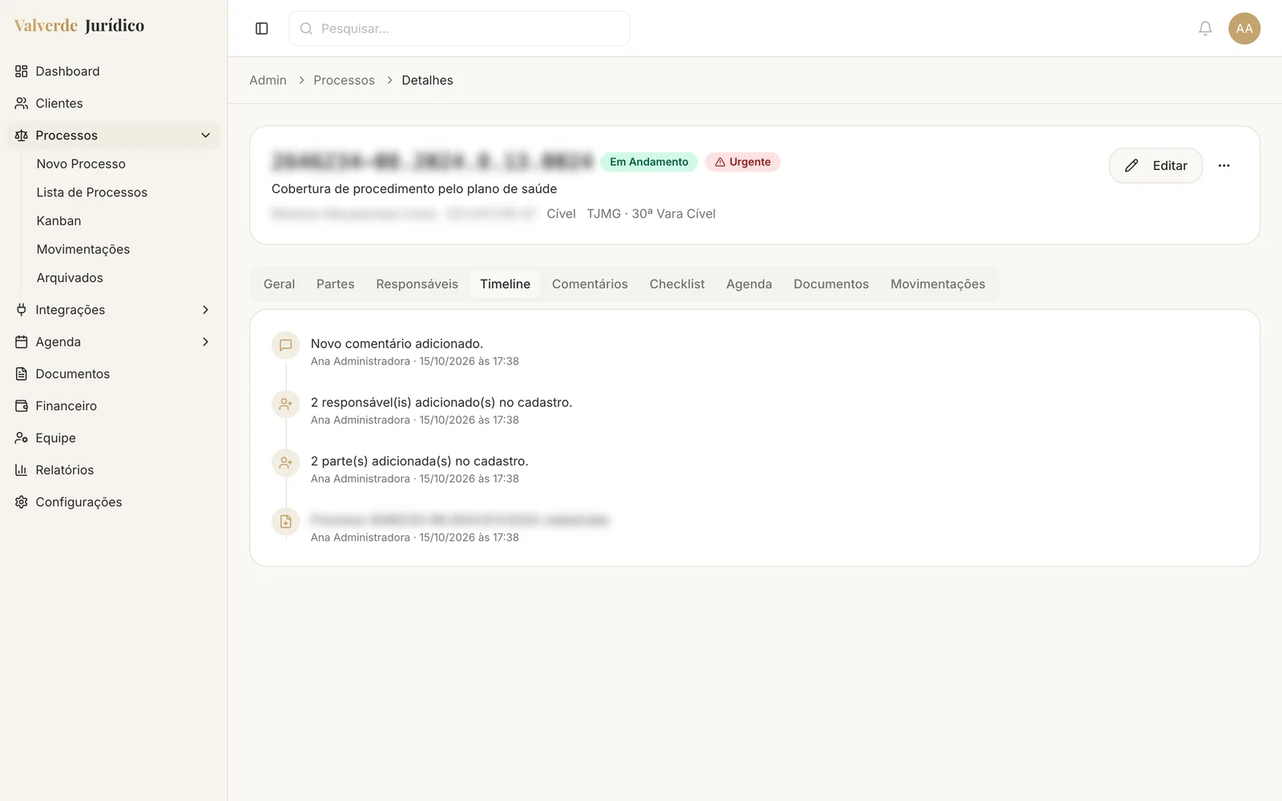
Task: Click the Documentos file icon in sidebar
Action: pyautogui.click(x=22, y=374)
